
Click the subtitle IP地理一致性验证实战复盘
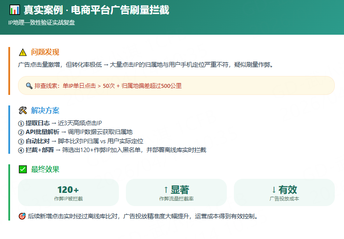tap(42, 23)
